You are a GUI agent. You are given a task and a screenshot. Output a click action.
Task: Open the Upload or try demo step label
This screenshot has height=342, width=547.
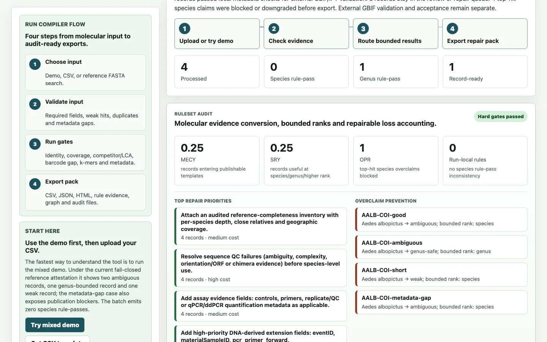tap(206, 41)
